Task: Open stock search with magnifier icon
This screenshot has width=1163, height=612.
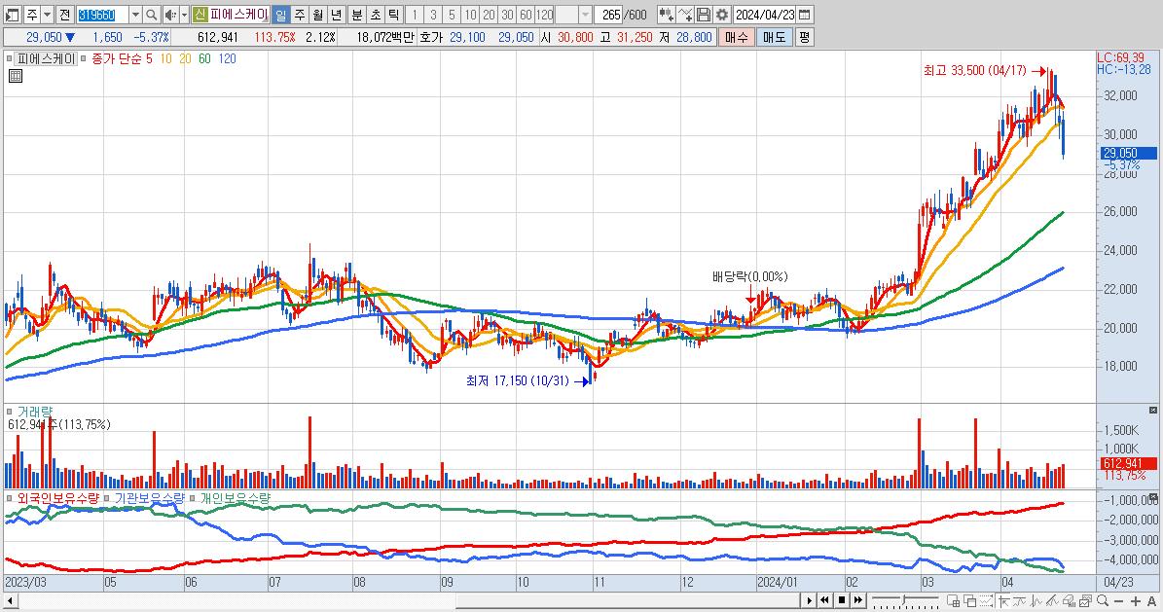Action: click(x=151, y=14)
